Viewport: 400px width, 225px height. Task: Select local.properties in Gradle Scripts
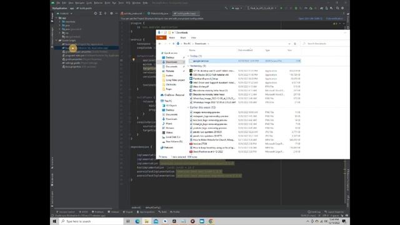click(x=79, y=67)
